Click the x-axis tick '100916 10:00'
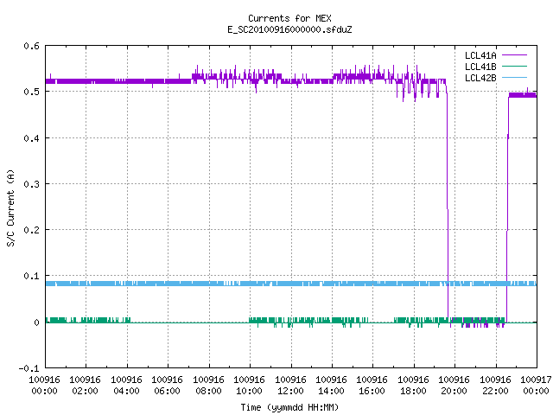The height and width of the screenshot is (415, 553). click(x=249, y=386)
